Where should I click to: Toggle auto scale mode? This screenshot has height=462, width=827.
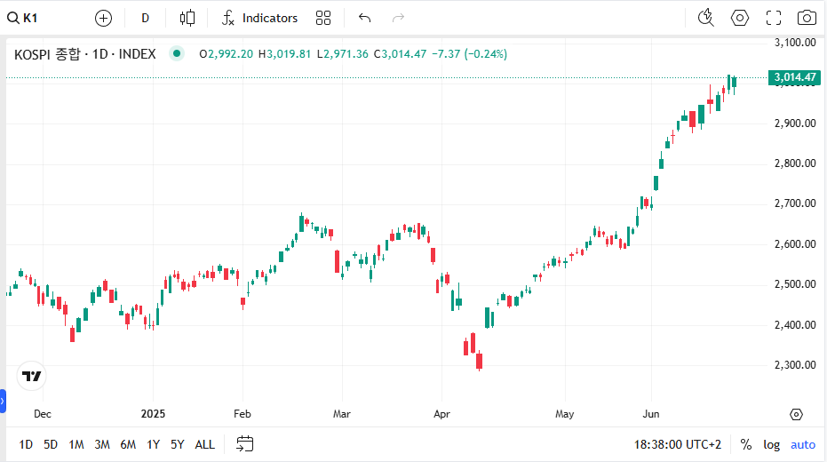[803, 444]
